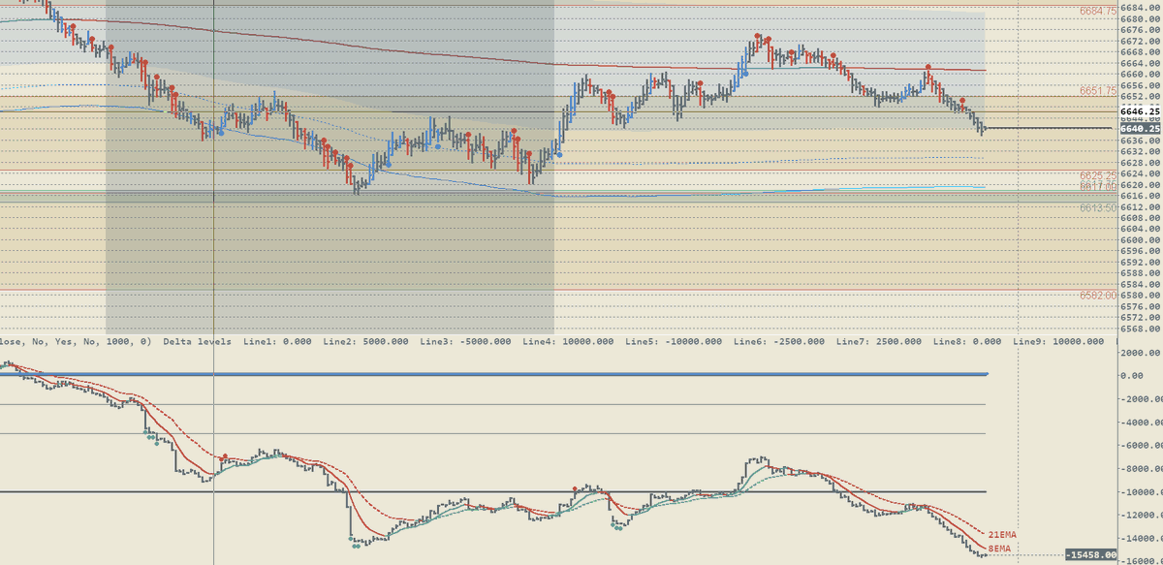Click the 6646.25 price tag on axis
The image size is (1163, 565).
point(1139,112)
